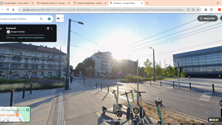Go to browser home page
This screenshot has width=222, height=125.
pos(13,10)
